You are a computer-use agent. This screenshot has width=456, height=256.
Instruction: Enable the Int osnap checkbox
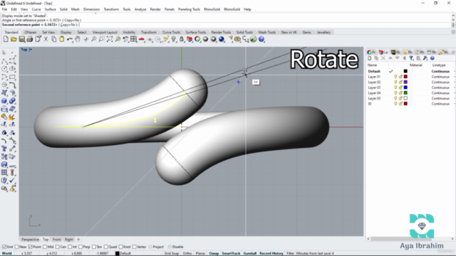click(70, 247)
